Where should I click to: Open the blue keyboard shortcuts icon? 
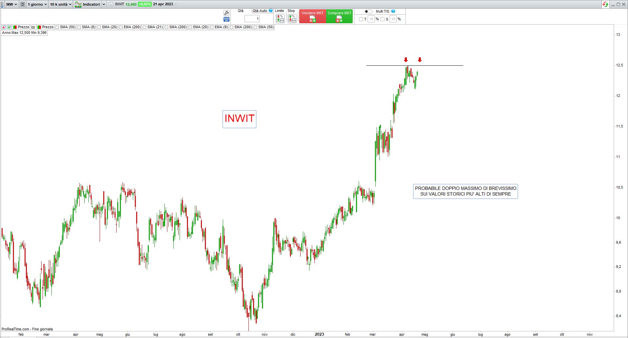coord(226,19)
